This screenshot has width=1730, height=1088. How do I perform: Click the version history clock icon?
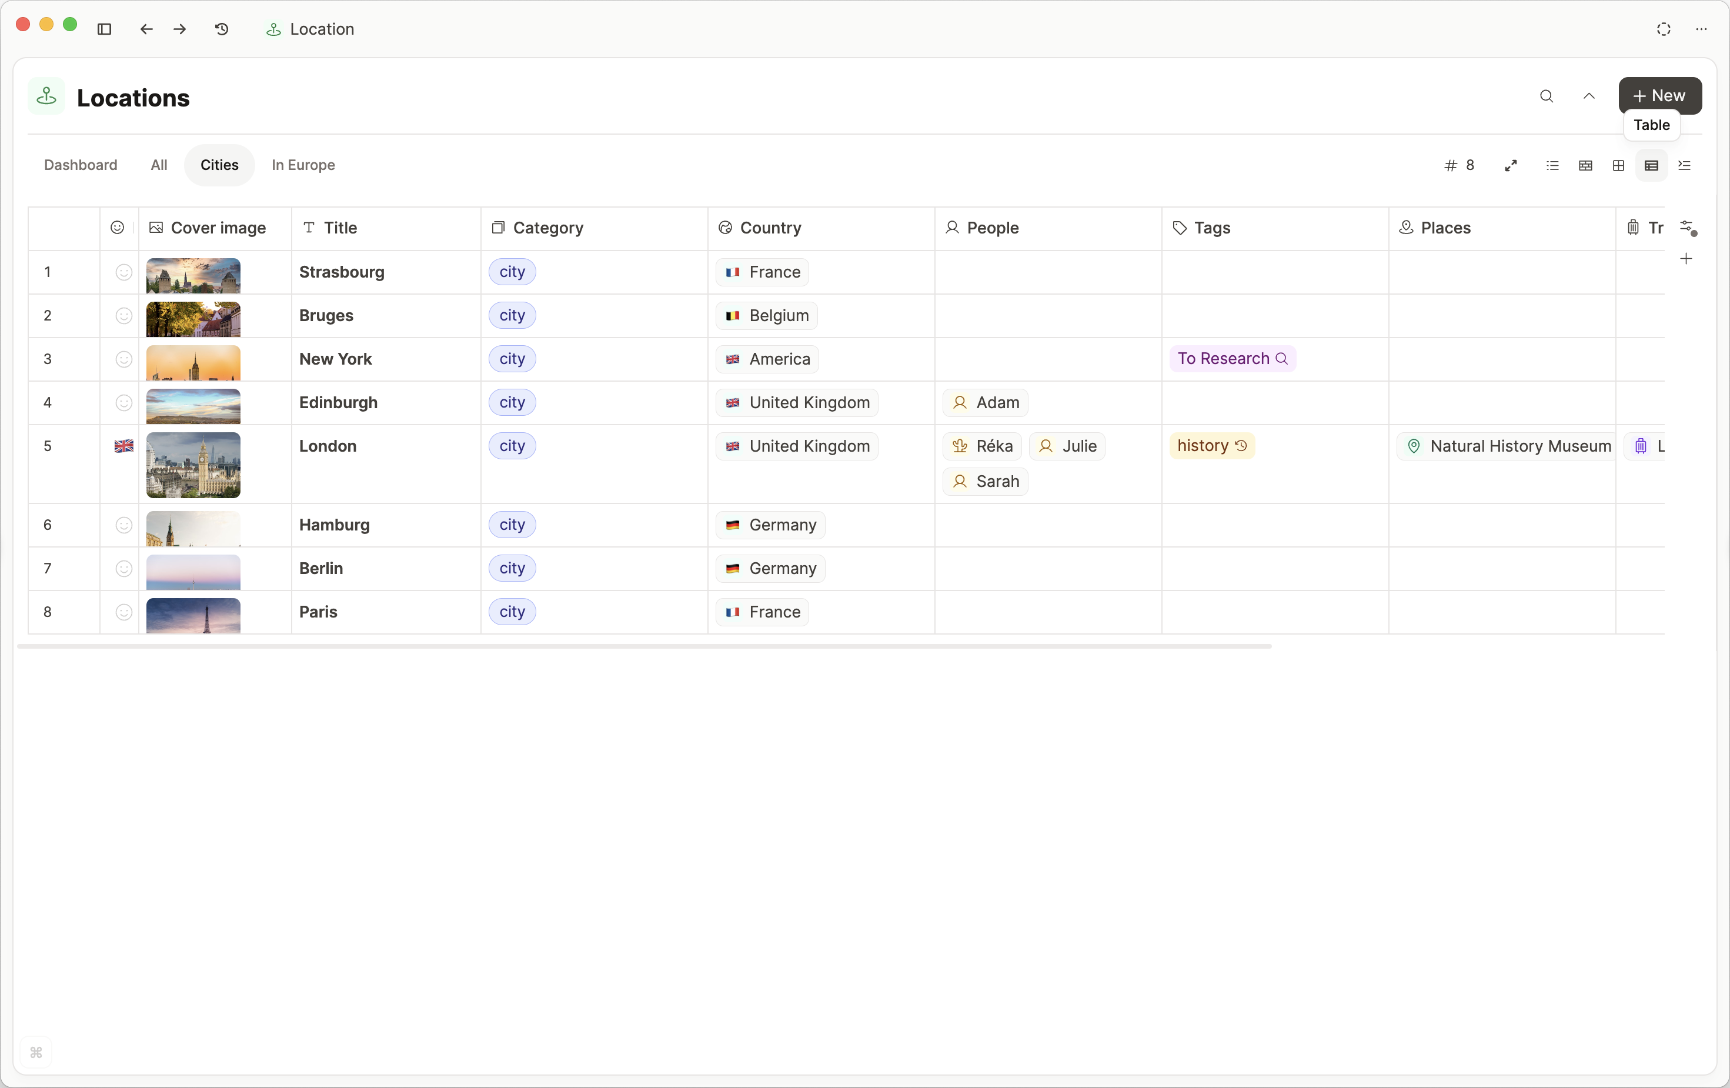(221, 29)
